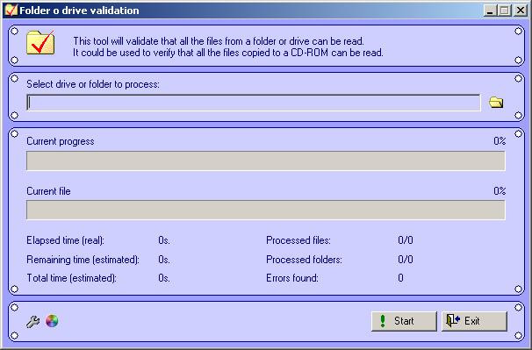Click the Current file progress bar
Viewport: 532px width, 350px height.
[266, 210]
